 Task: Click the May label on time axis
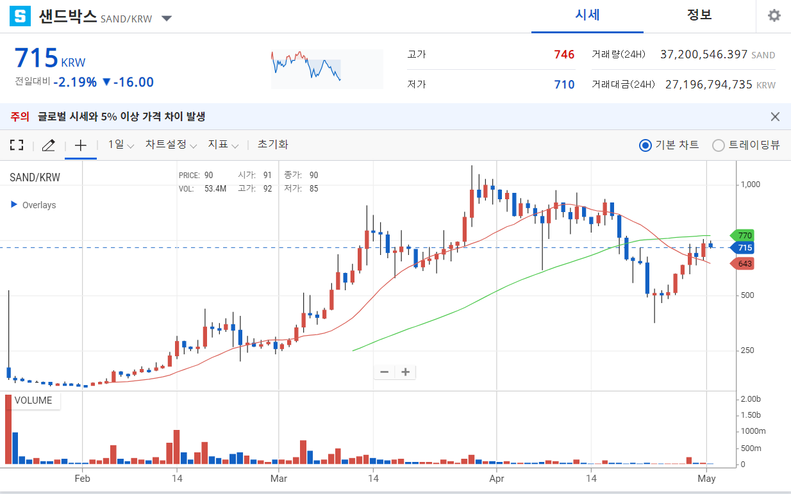(x=706, y=478)
